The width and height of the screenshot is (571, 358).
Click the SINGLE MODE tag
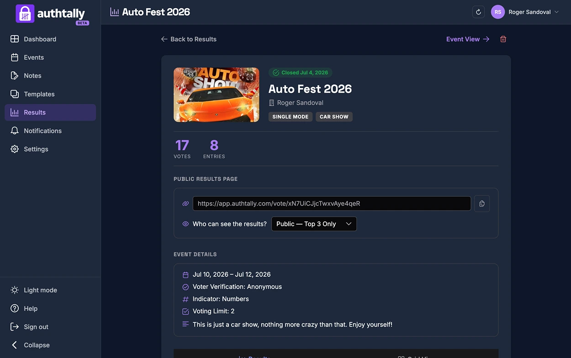[290, 117]
